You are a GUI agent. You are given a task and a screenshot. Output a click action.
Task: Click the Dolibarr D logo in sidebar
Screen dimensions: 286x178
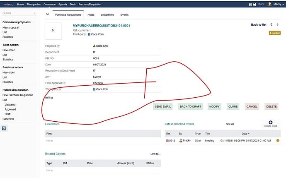click(4, 129)
